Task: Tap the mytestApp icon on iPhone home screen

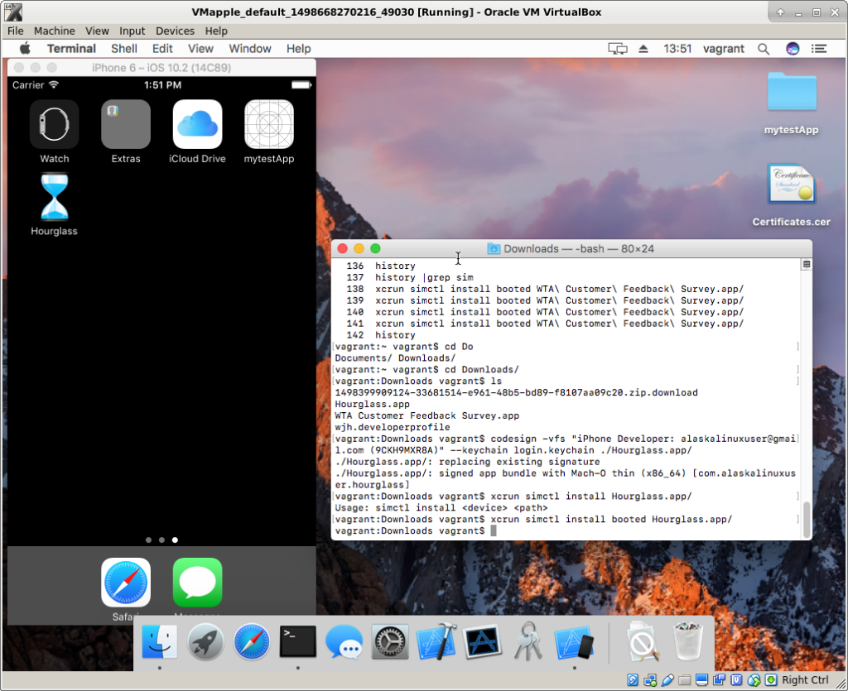Action: (x=269, y=124)
